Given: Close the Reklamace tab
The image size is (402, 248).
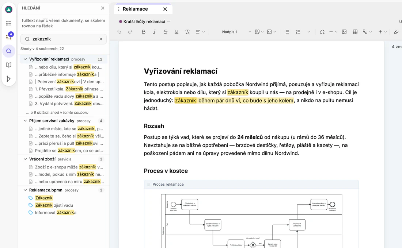Looking at the screenshot, I should coord(165,9).
